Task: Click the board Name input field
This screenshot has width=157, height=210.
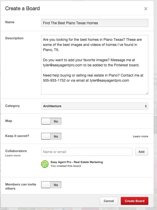Action: pyautogui.click(x=95, y=23)
